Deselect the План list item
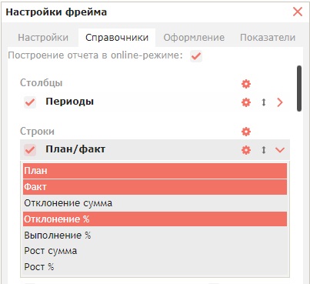Image resolution: width=310 pixels, height=284 pixels. 155,171
